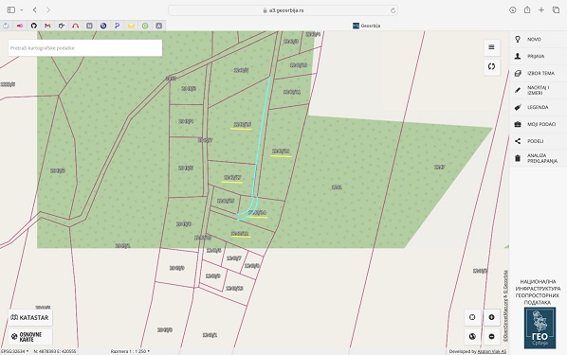Viewport: 567px width, 355px height.
Task: Click the person icon beside PRIJAVA
Action: click(x=518, y=57)
